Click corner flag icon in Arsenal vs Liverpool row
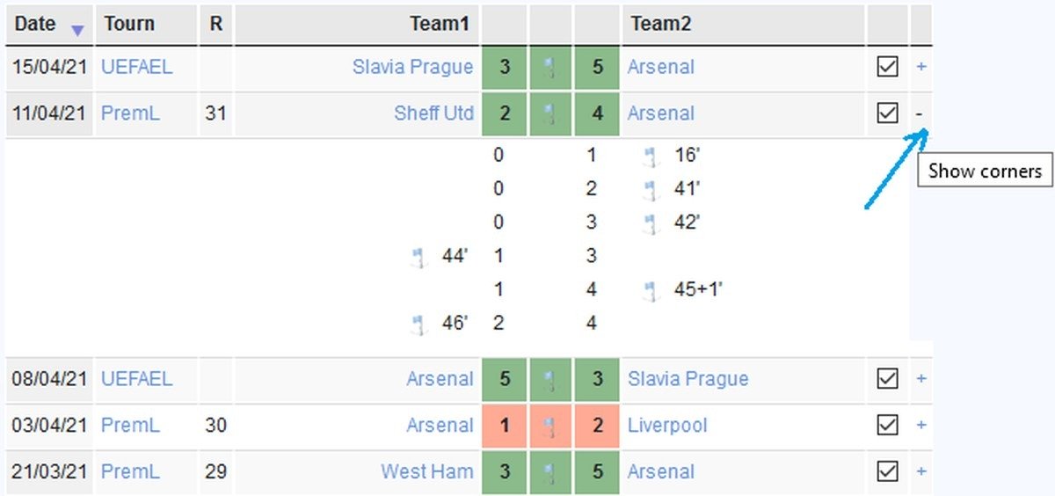Screen dimensions: 1055x496 550,427
